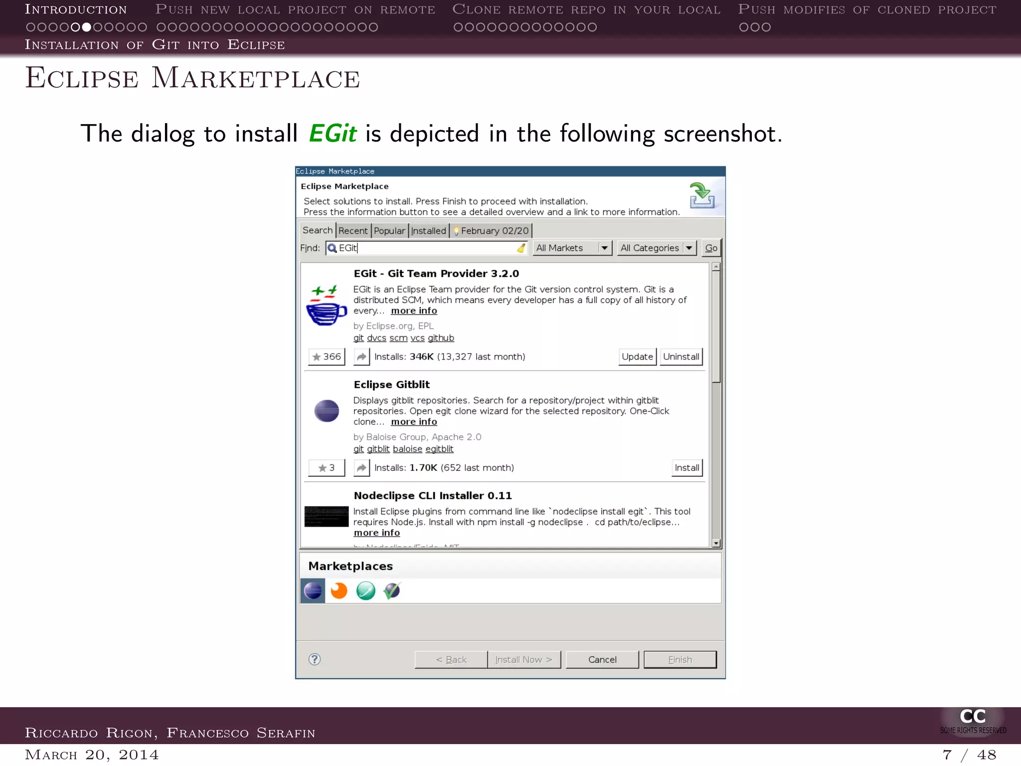Image resolution: width=1021 pixels, height=766 pixels.
Task: Select the orange marketplace icon
Action: coord(339,590)
